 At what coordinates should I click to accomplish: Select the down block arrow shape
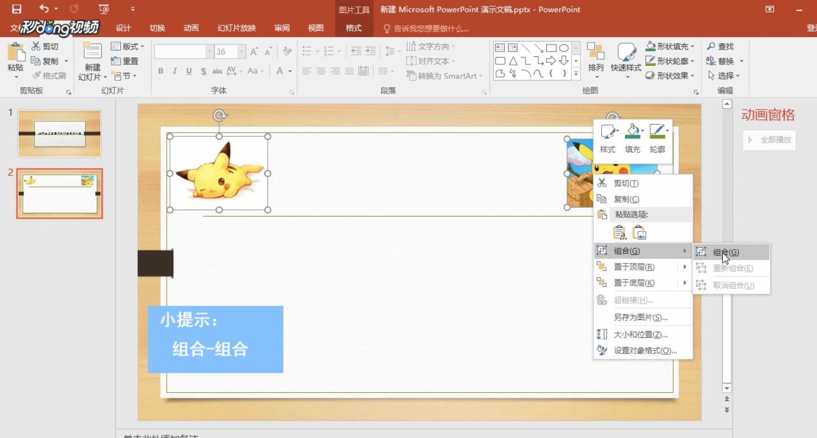[x=564, y=61]
